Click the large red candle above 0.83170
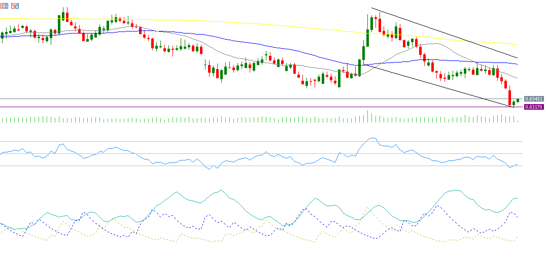 click(509, 97)
